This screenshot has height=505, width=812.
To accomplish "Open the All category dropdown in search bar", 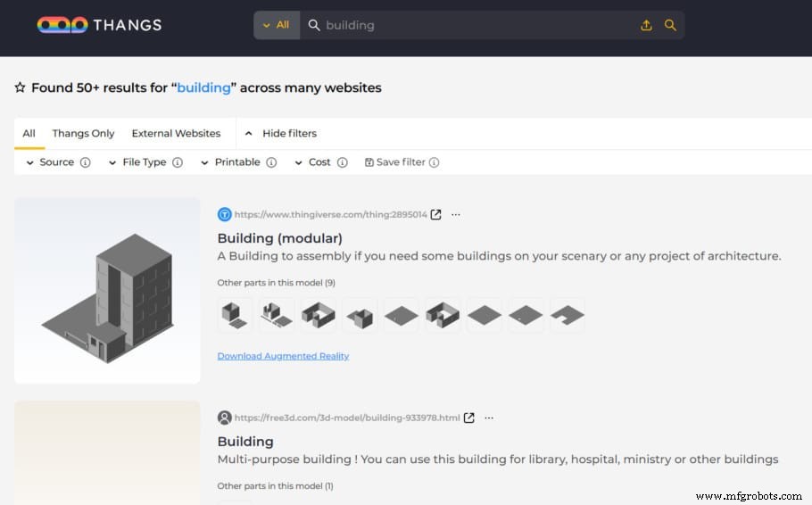I will (x=277, y=25).
